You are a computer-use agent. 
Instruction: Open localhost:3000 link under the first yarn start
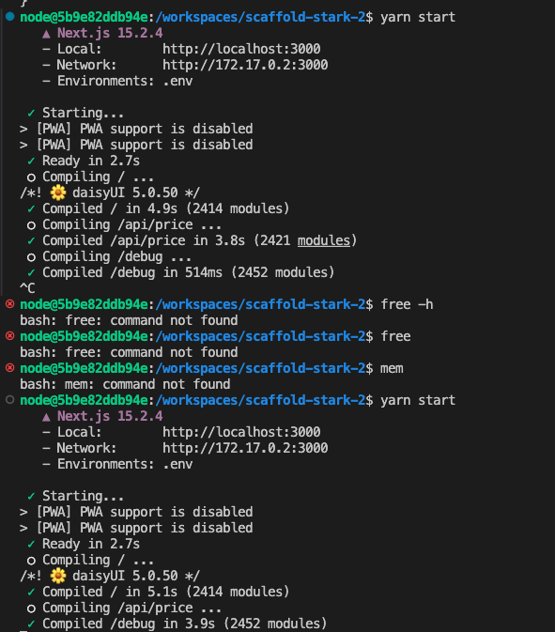tap(241, 49)
